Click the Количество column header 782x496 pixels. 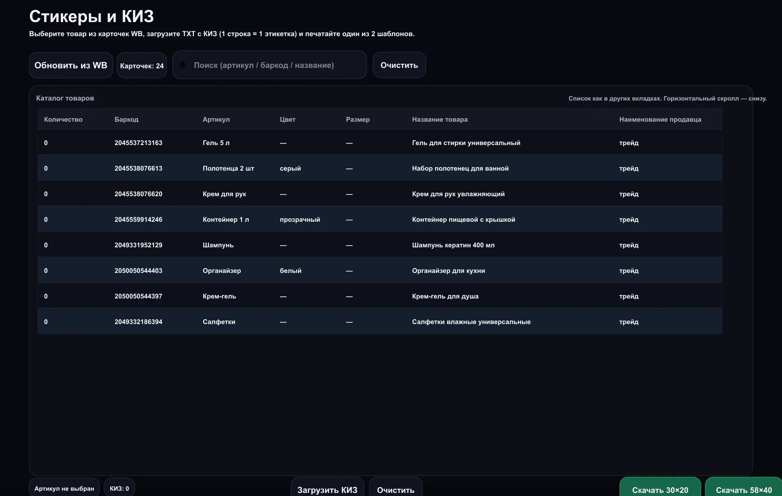tap(63, 119)
